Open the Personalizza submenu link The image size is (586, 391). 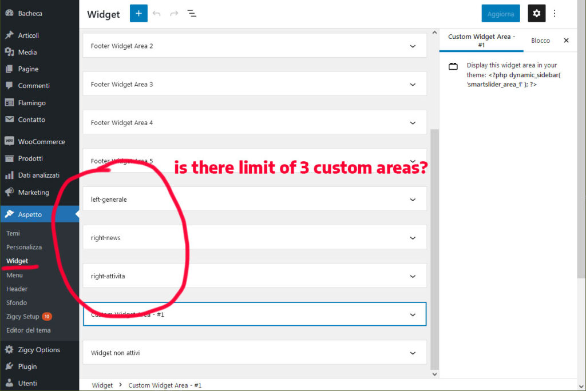24,247
